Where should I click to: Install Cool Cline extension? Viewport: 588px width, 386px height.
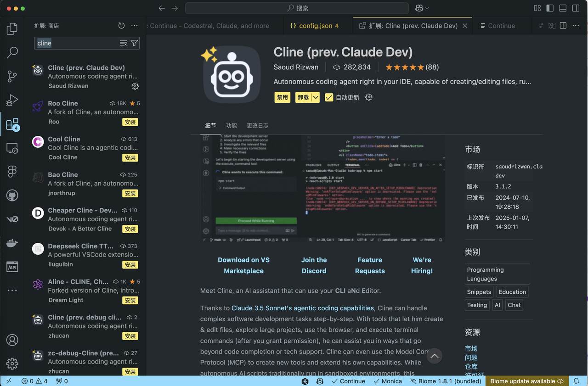click(130, 158)
